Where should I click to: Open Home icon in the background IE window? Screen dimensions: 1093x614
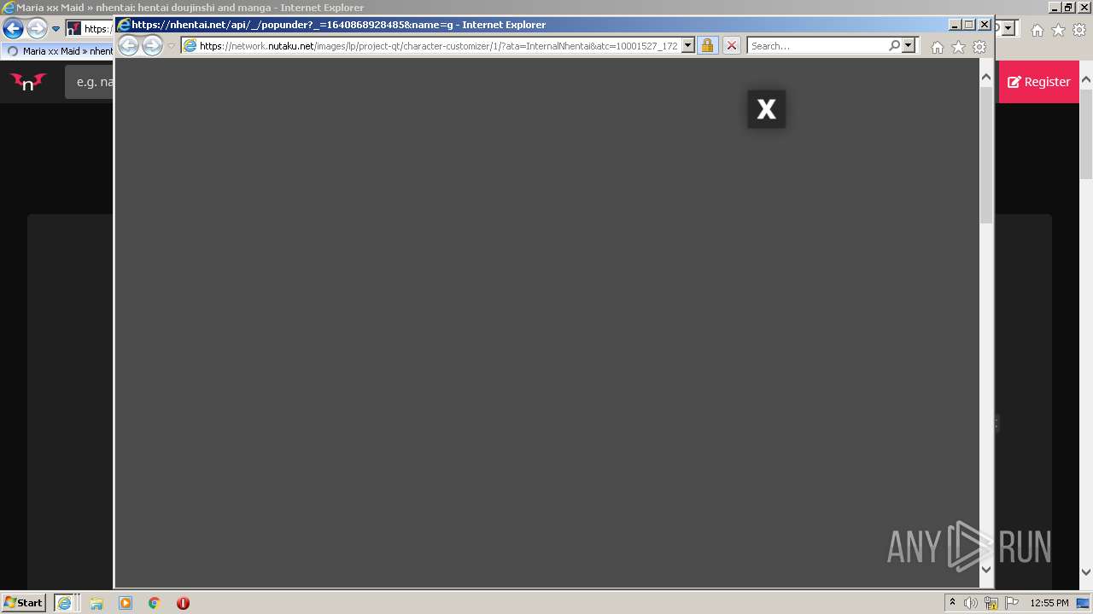pyautogui.click(x=1037, y=30)
